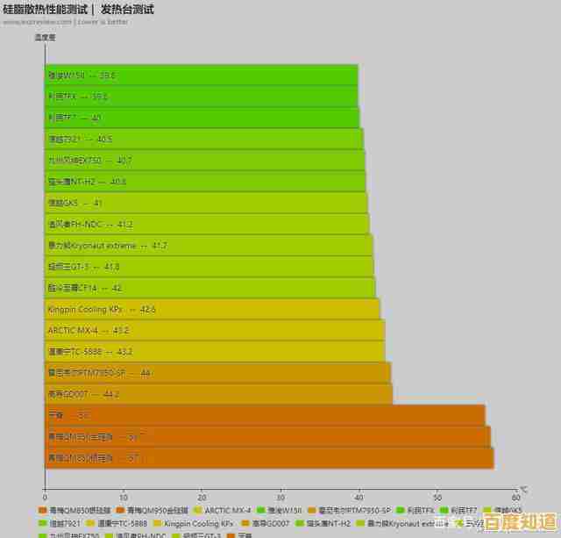This screenshot has width=561, height=538.
Task: Click the ARCTIC MX-4 legend color swatch
Action: 198,510
